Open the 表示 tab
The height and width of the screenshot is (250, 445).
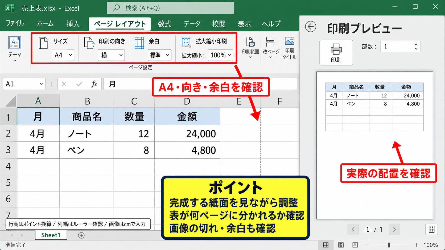244,24
